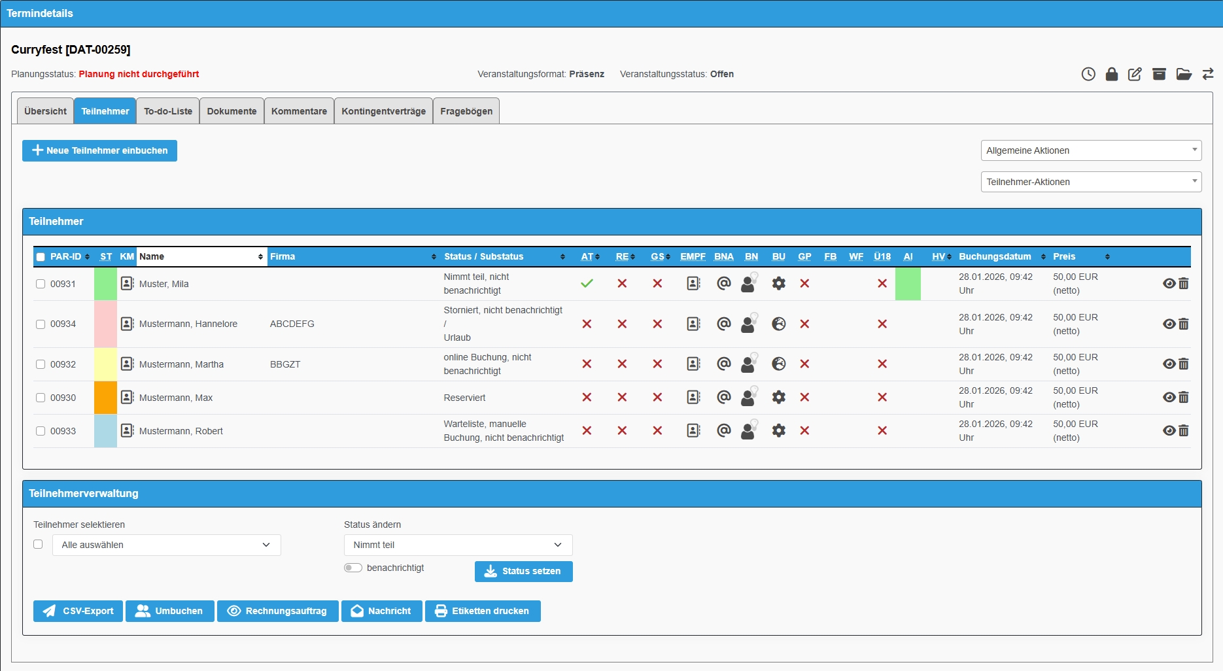
Task: Click orange status color cell for 00930
Action: point(105,398)
